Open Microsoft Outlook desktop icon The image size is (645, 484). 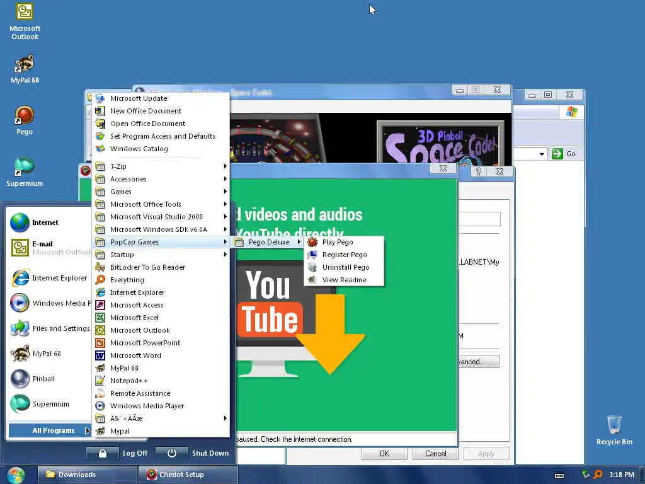[25, 21]
